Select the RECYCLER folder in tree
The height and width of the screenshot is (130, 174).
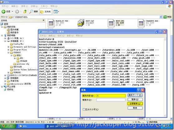(x=16, y=67)
